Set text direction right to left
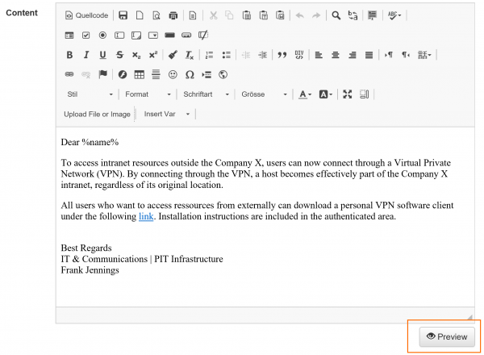Viewport: 484px width, 355px height. pyautogui.click(x=405, y=55)
